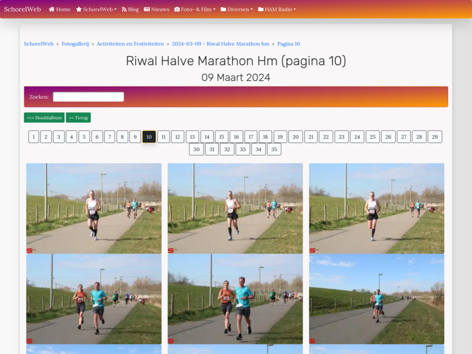Go to gallery page 13
The width and height of the screenshot is (472, 354).
click(192, 137)
